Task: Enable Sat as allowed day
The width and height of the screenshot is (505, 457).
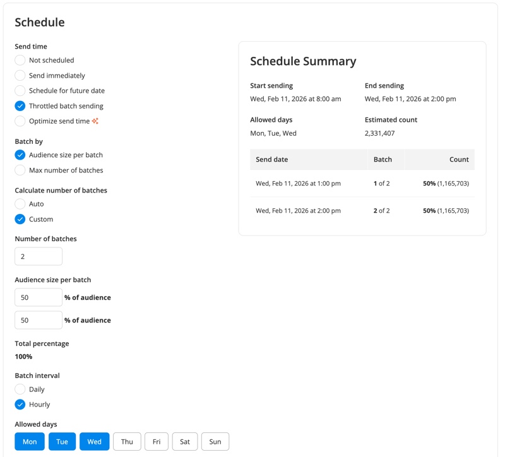Action: pyautogui.click(x=185, y=442)
